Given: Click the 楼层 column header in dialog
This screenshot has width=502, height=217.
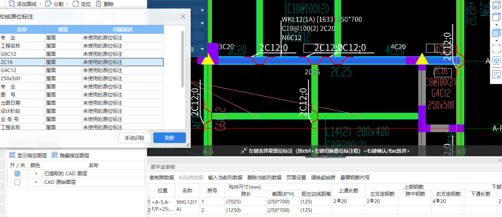Looking at the screenshot, I should (63, 29).
